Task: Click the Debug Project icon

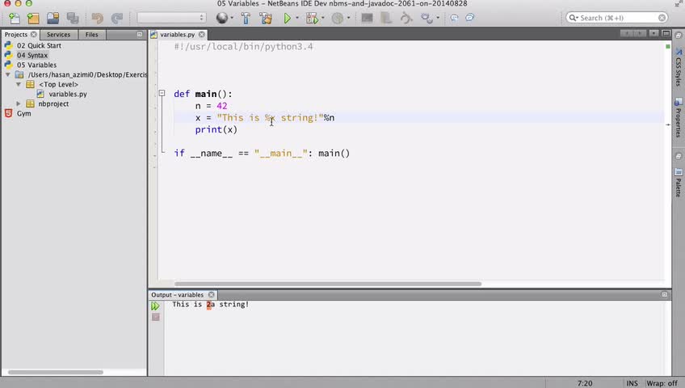Action: click(312, 18)
